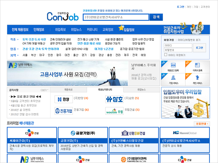The height and width of the screenshot is (163, 218).
Task: Open the 유료 광고 안내 notice
Action: click(x=26, y=96)
